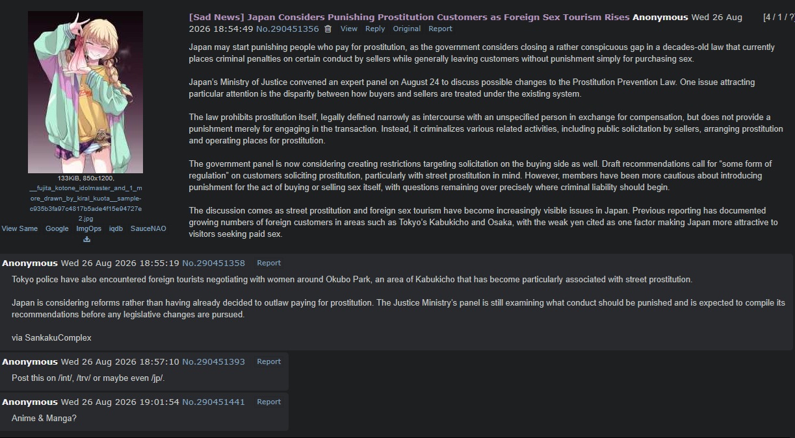Click the iqdb search link
Screen dimensions: 795x438
pos(116,228)
